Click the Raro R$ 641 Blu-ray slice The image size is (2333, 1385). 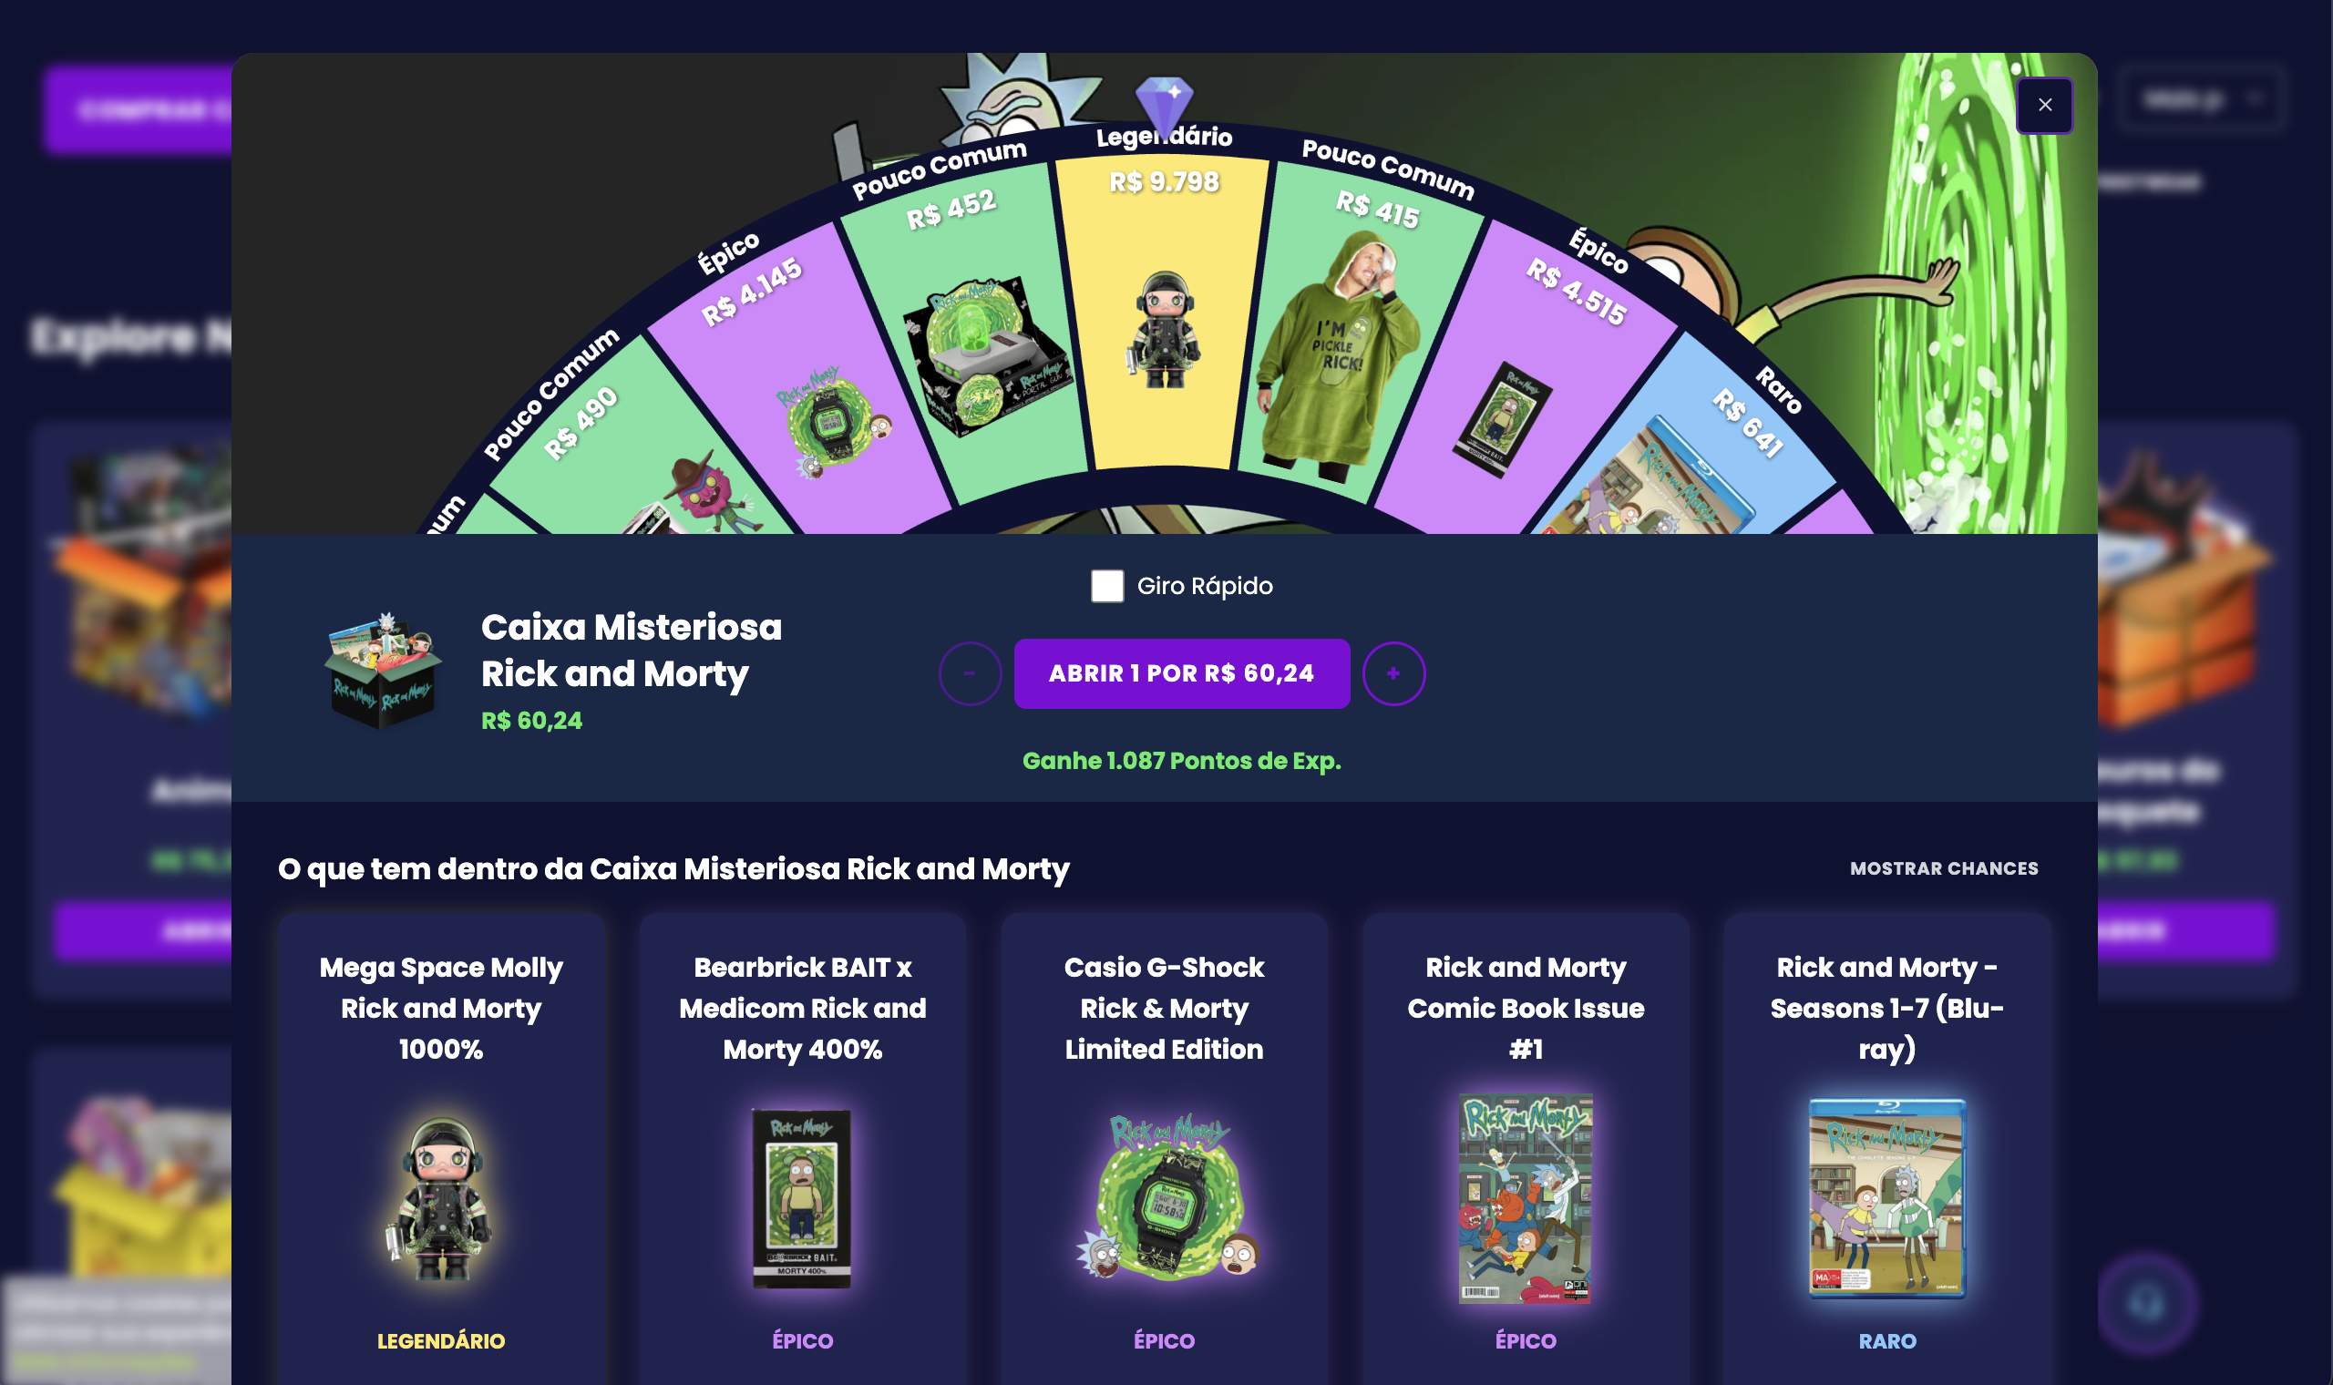pos(1680,448)
